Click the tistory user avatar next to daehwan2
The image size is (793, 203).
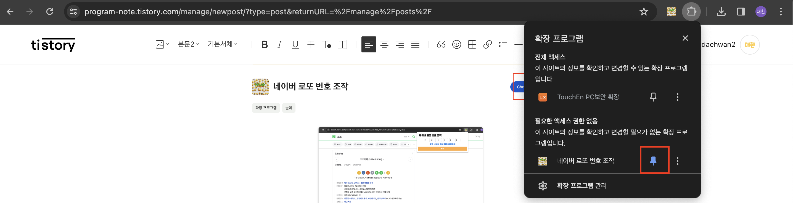tap(750, 45)
